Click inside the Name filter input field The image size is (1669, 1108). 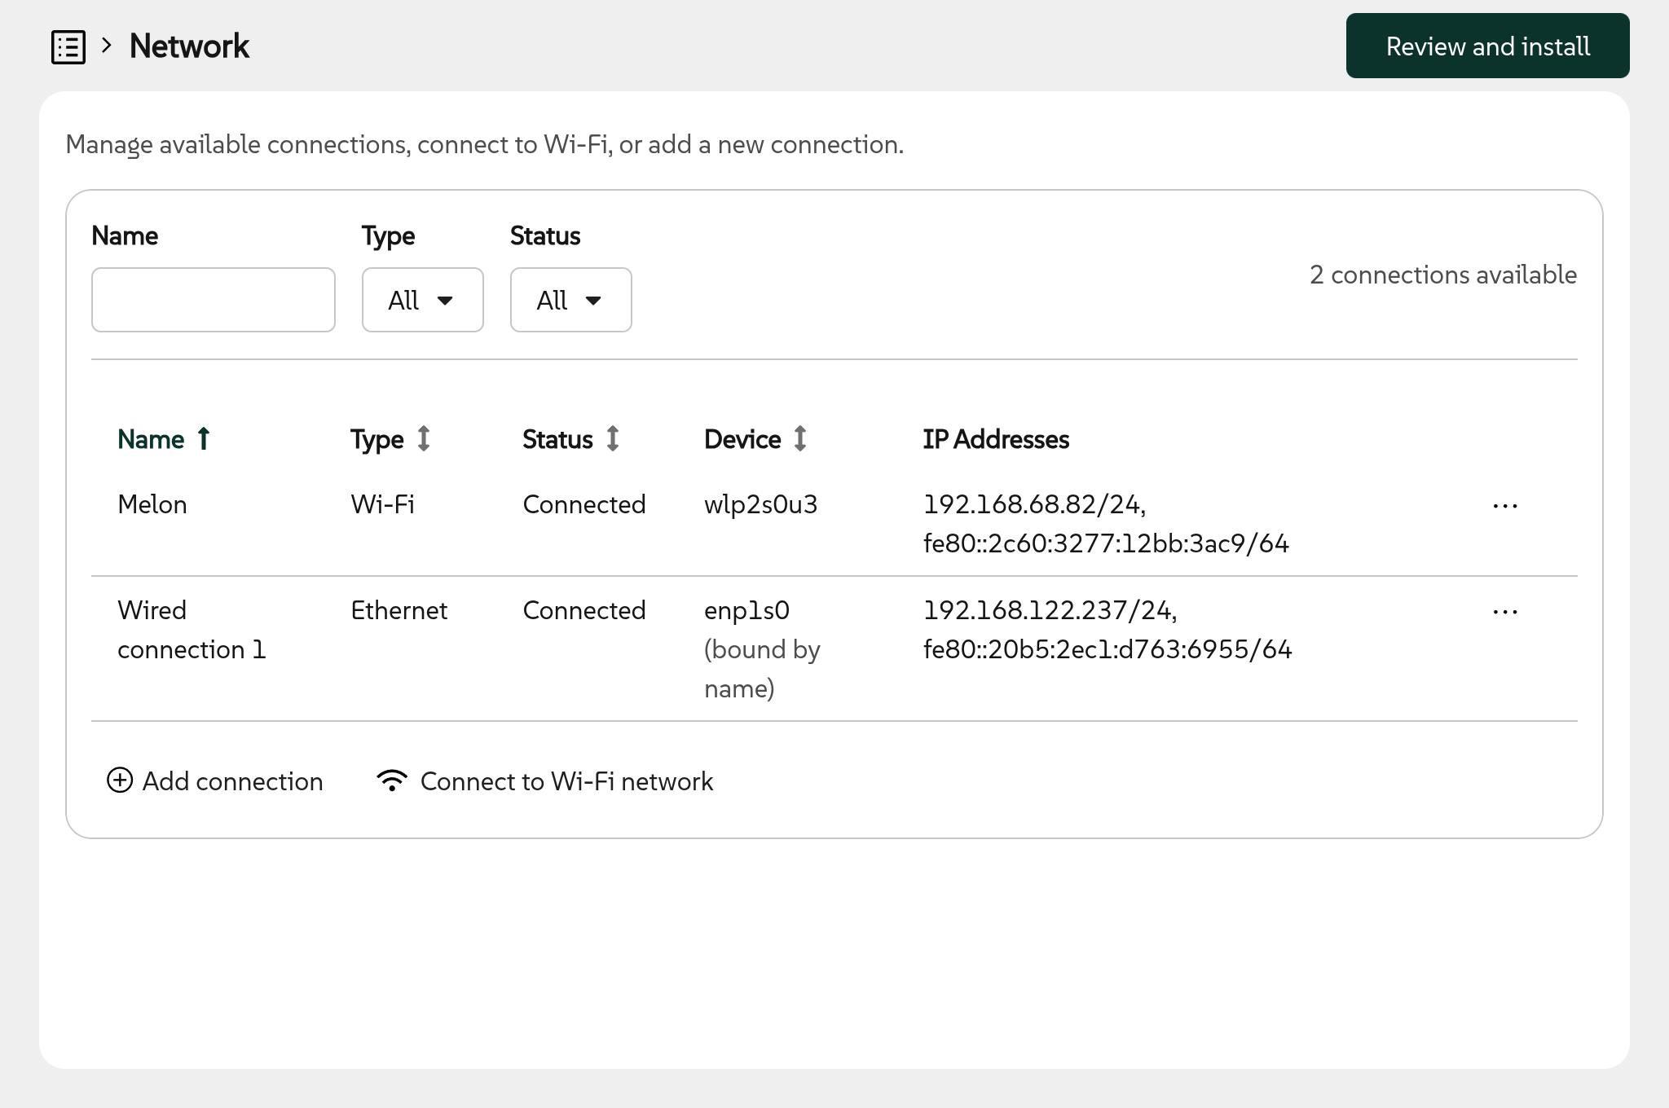(213, 300)
